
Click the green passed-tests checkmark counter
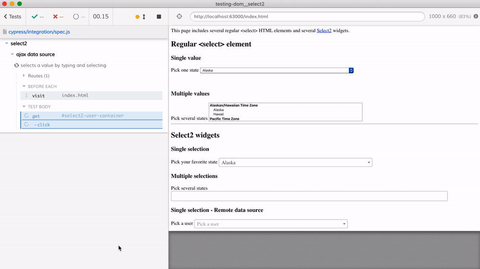pyautogui.click(x=37, y=16)
